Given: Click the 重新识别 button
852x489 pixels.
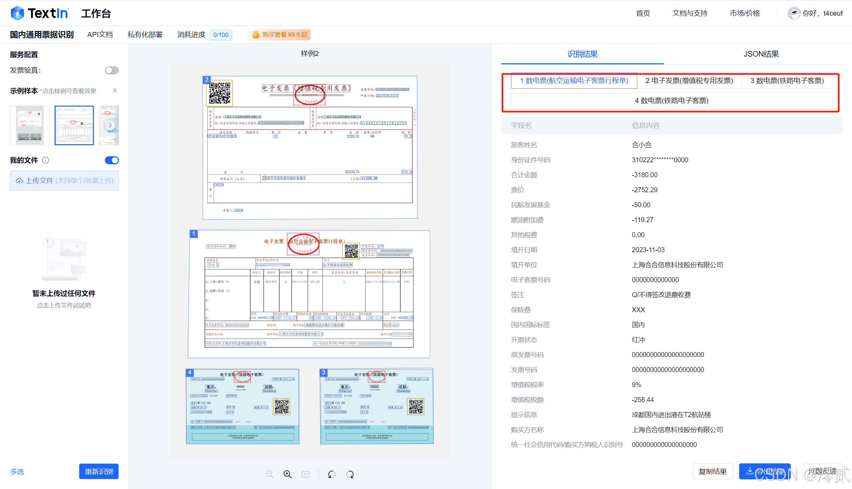Looking at the screenshot, I should (99, 471).
